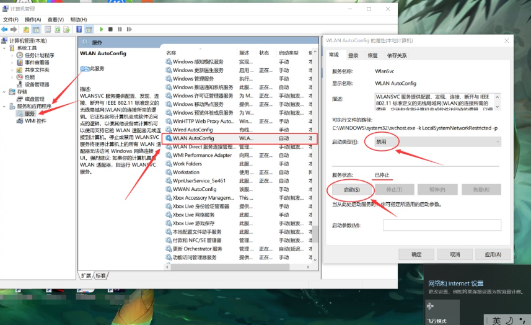Switch to the 依存关系 tab
The image size is (531, 325).
(397, 55)
